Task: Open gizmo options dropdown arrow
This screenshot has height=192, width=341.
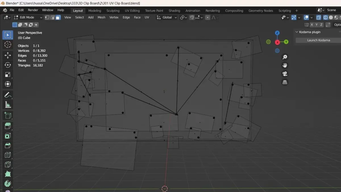Action: 299,17
